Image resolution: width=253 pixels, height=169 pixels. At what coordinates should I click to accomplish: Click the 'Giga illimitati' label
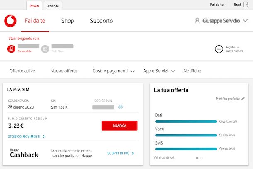pos(228,121)
